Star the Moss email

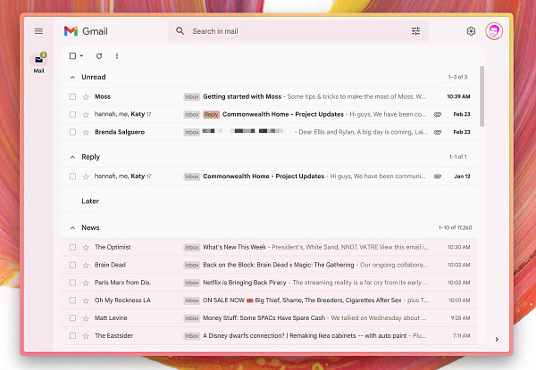[x=86, y=97]
